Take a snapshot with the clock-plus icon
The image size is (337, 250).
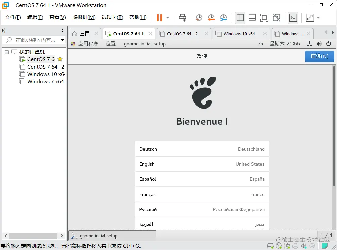click(199, 18)
